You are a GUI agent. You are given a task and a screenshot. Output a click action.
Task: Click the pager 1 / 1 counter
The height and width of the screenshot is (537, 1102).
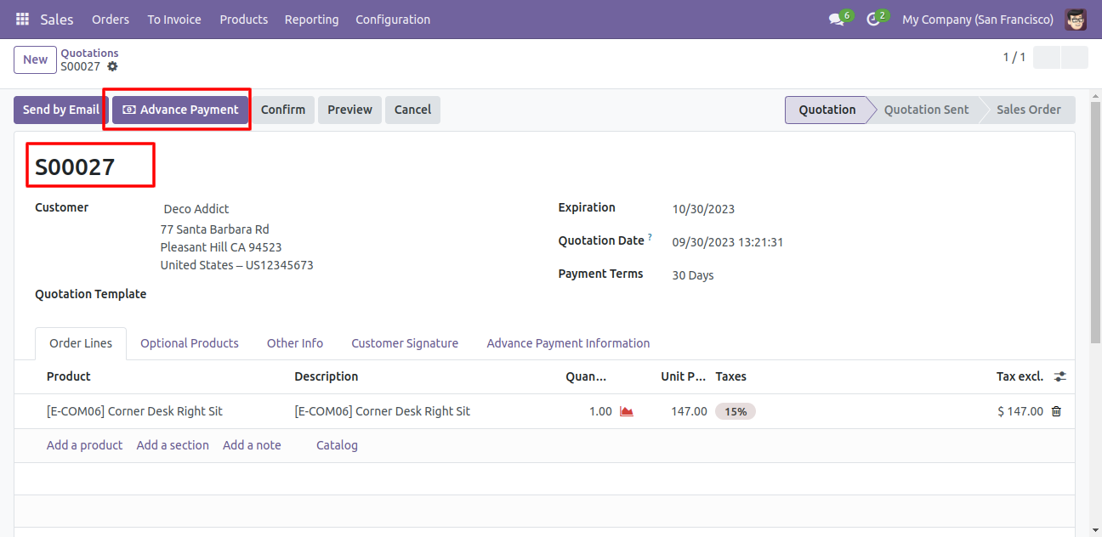(x=1014, y=58)
